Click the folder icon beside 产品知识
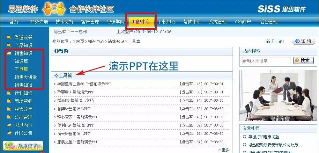 [9, 45]
